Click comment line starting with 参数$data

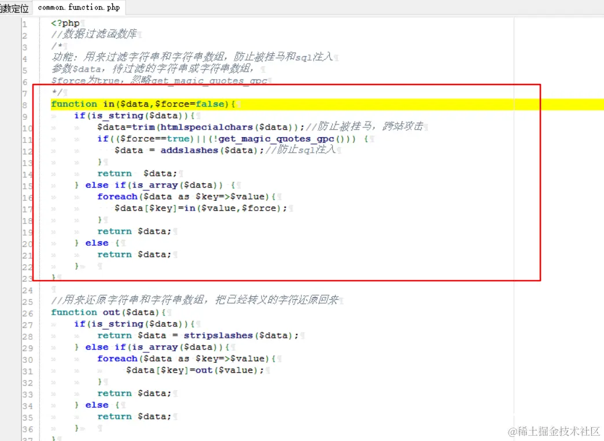tap(153, 69)
